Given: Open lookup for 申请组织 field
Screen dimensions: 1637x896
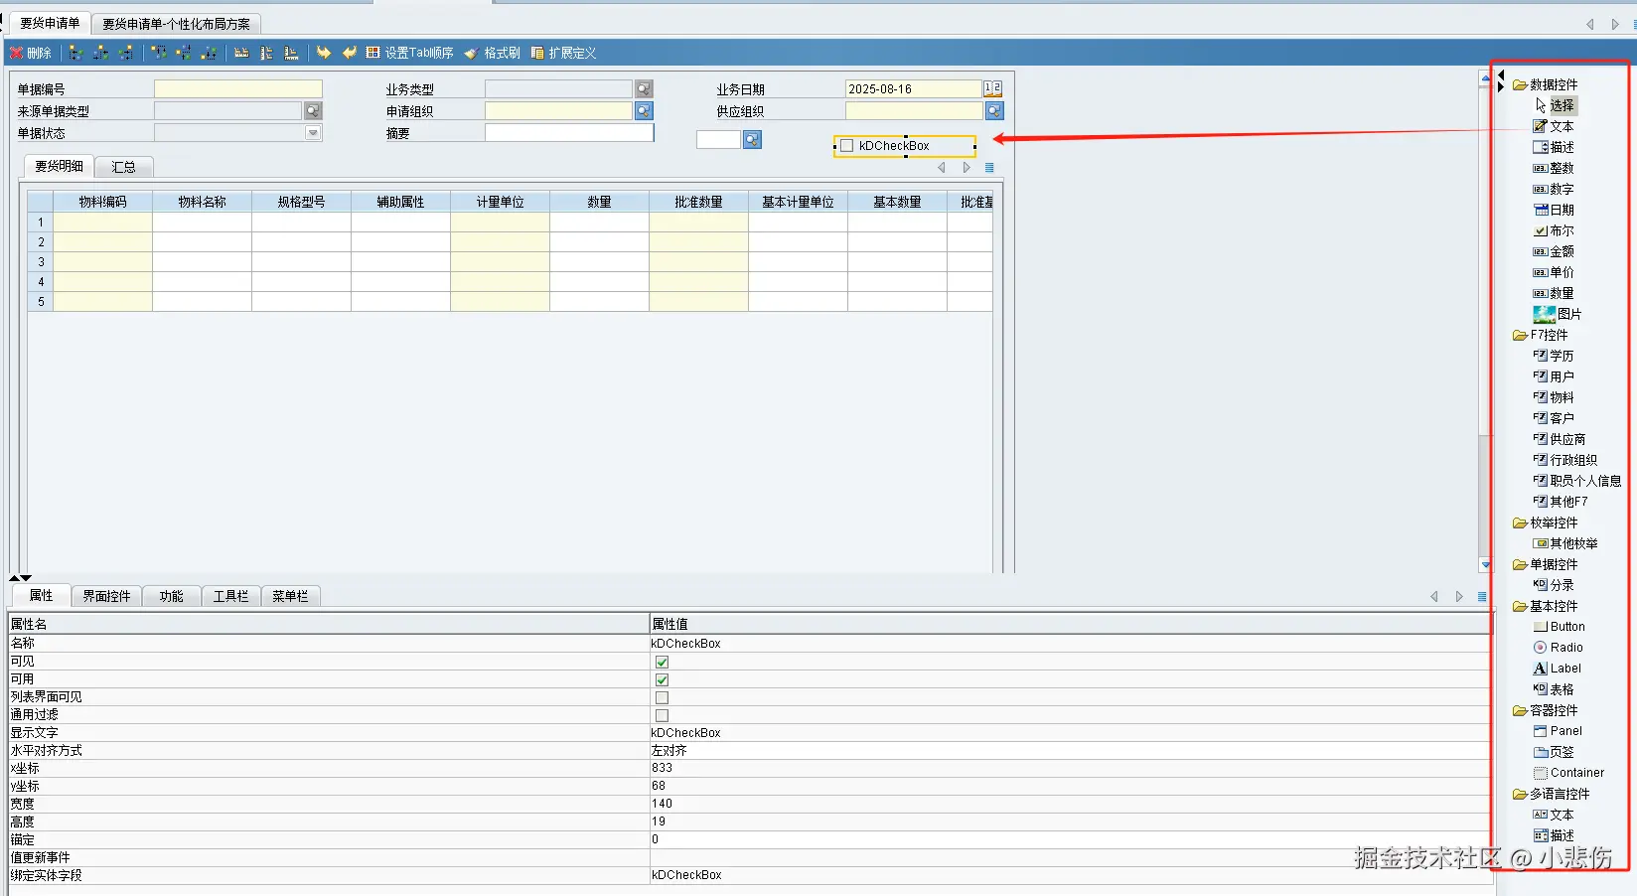Looking at the screenshot, I should (644, 111).
